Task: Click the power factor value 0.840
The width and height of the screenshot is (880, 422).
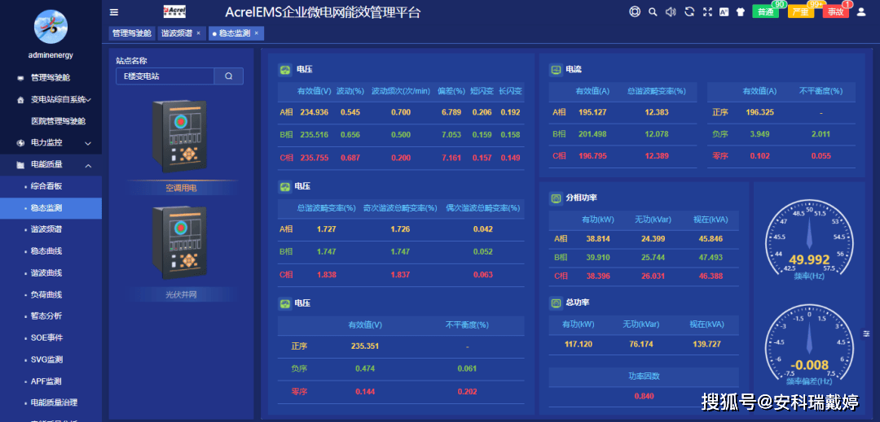Action: coord(644,396)
